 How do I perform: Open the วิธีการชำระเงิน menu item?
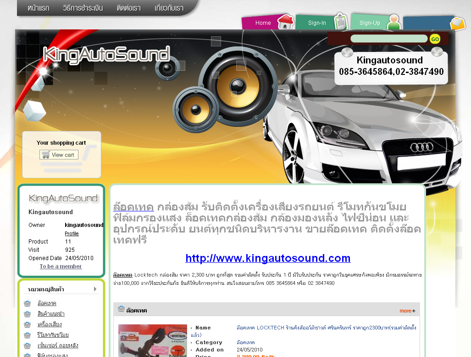(x=83, y=8)
